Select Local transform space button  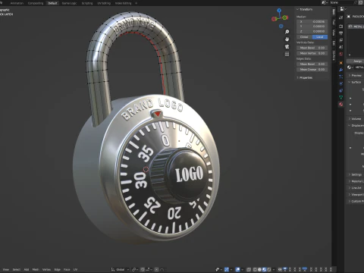click(x=320, y=37)
